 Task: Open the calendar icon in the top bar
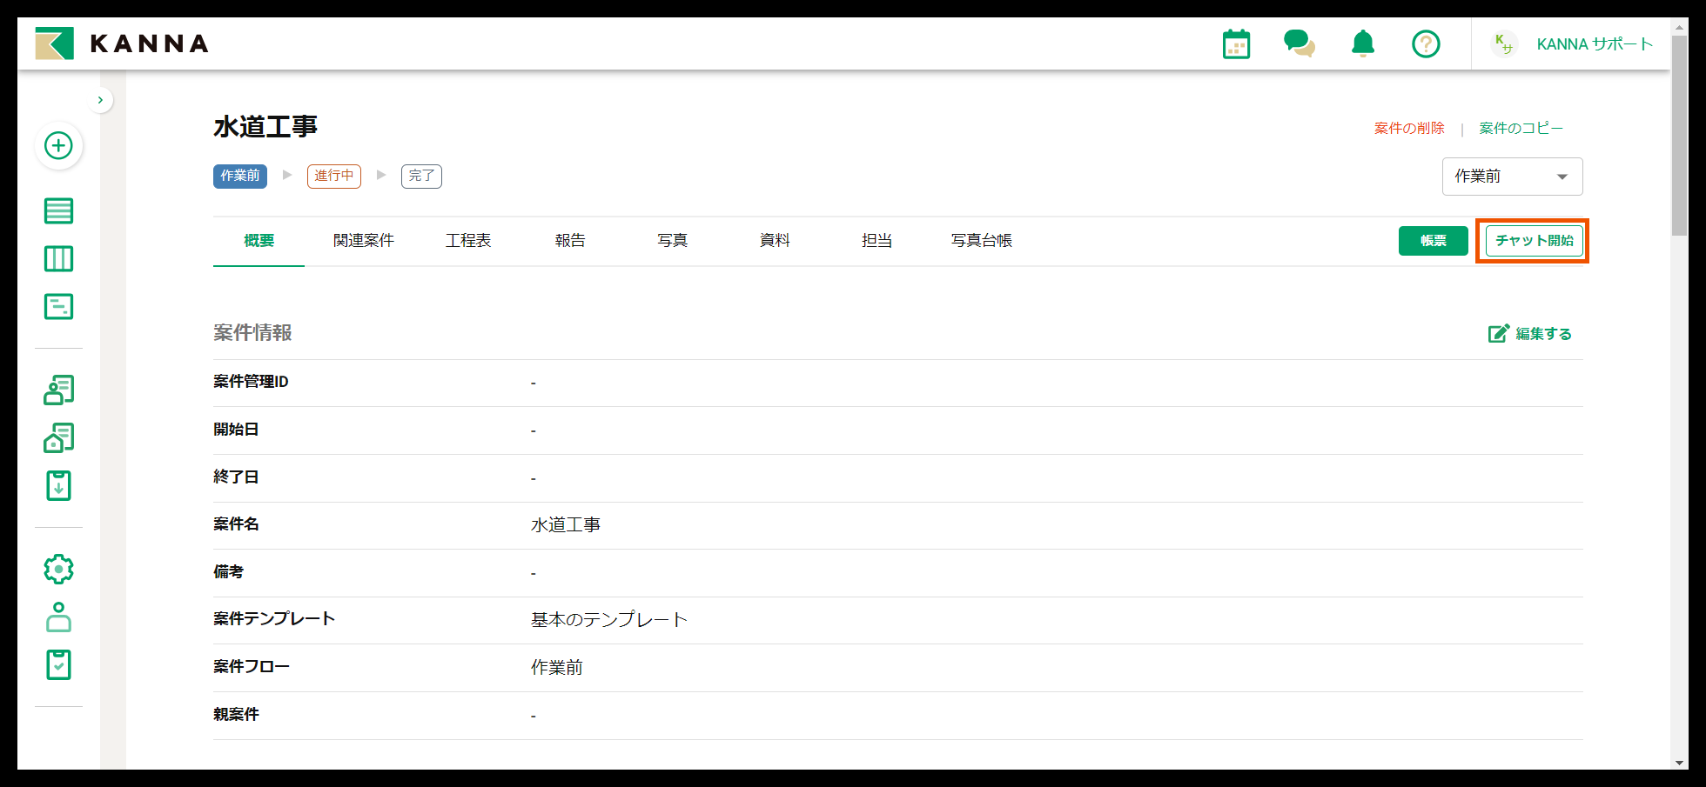point(1236,43)
